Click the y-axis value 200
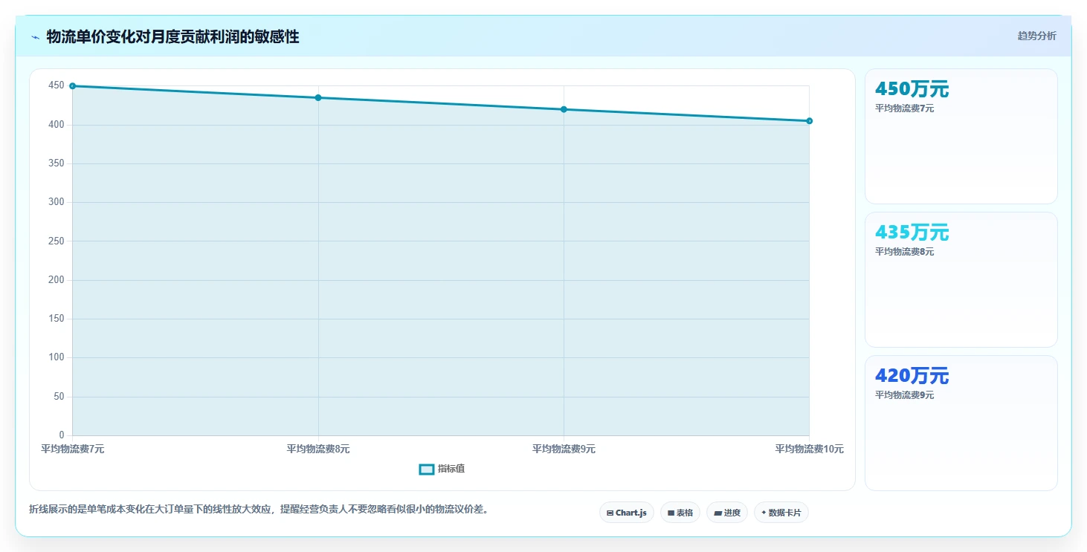 coord(57,280)
